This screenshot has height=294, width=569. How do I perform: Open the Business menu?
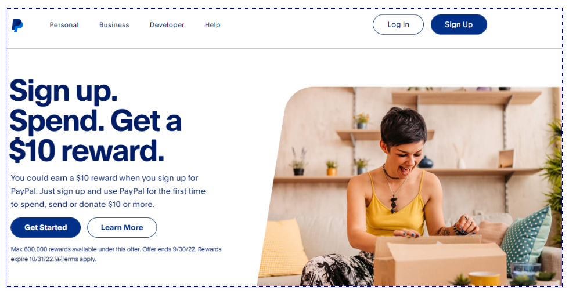click(114, 25)
